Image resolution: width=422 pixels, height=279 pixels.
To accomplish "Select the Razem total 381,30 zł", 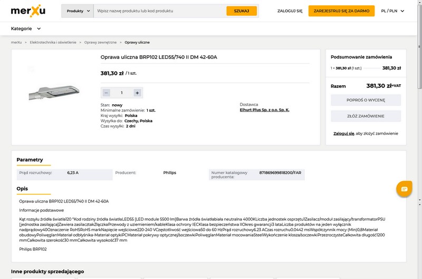I will tap(379, 86).
